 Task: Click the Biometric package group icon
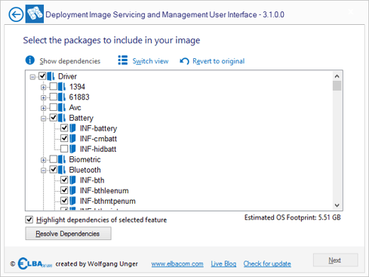pyautogui.click(x=62, y=159)
